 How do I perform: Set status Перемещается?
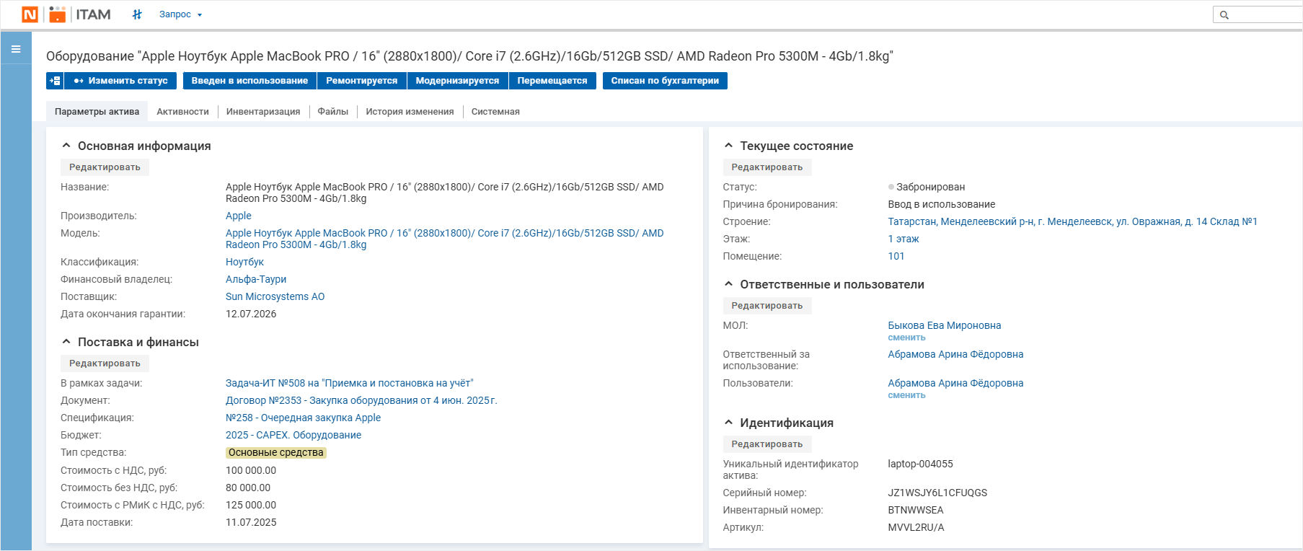[x=552, y=81]
